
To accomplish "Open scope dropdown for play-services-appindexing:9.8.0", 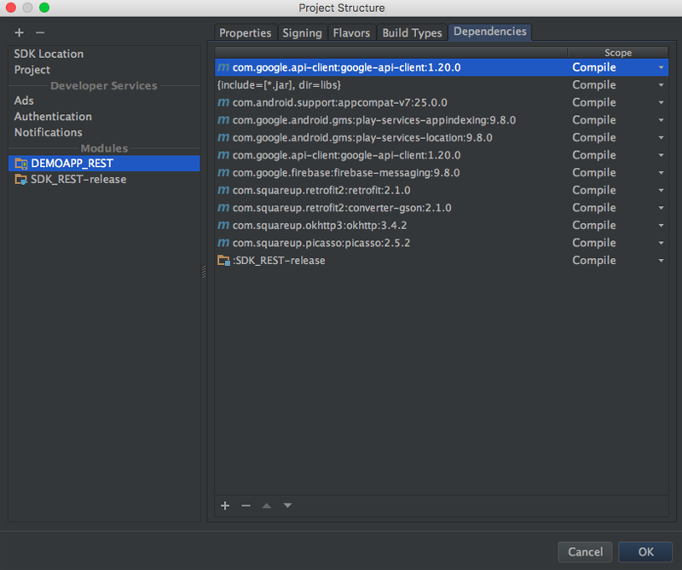I will [662, 120].
